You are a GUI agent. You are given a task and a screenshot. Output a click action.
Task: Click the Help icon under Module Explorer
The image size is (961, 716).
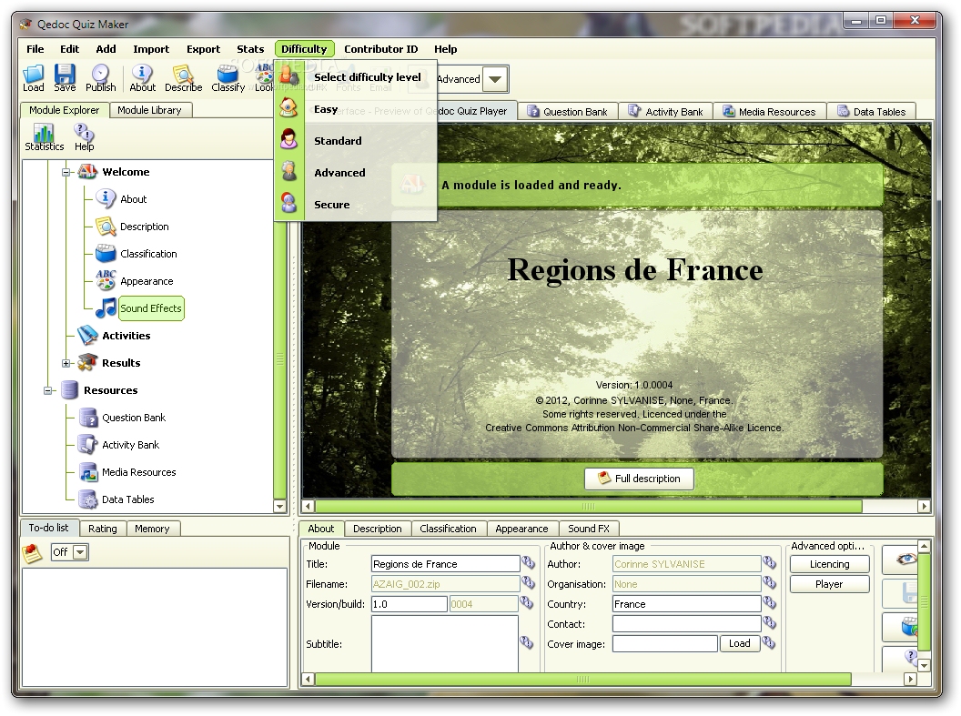[84, 137]
